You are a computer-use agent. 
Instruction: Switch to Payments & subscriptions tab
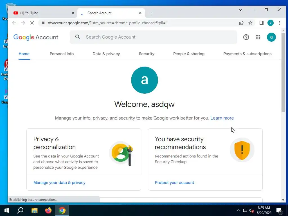[x=247, y=54]
